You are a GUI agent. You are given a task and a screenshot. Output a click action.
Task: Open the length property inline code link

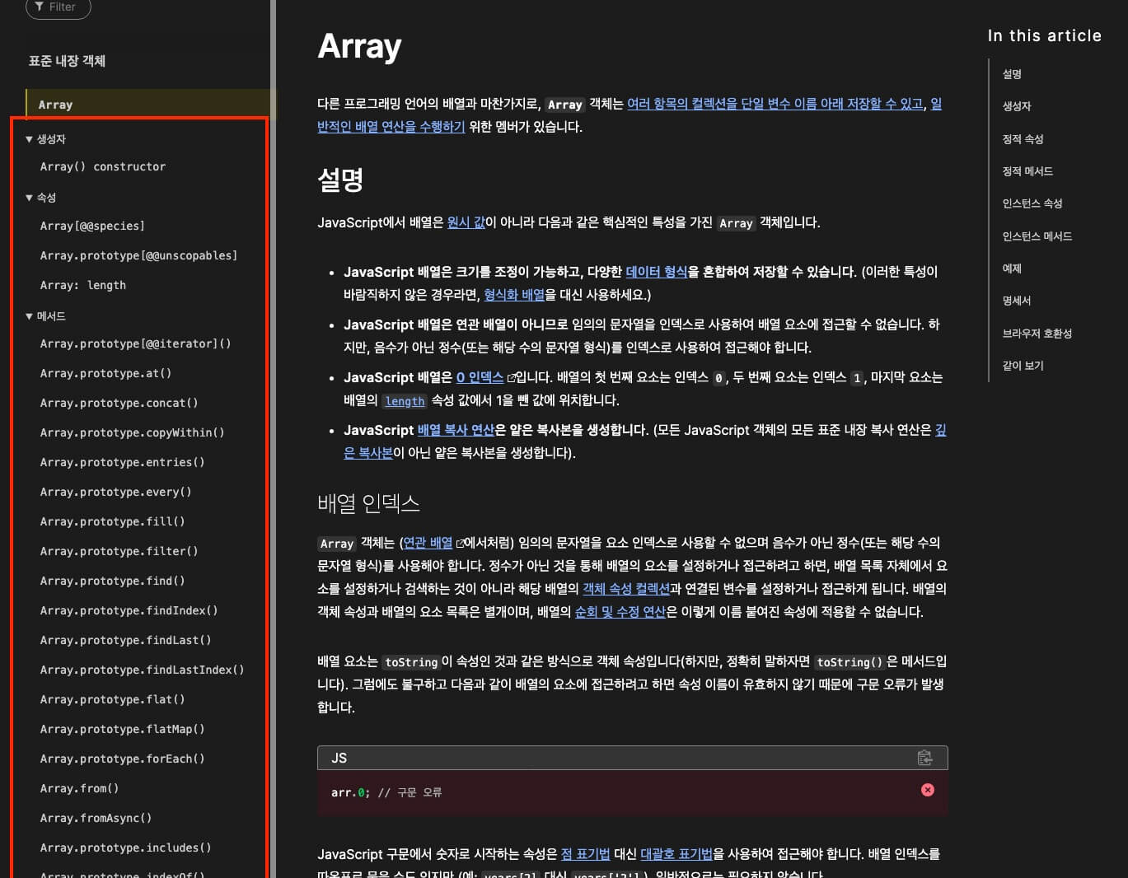coord(405,401)
